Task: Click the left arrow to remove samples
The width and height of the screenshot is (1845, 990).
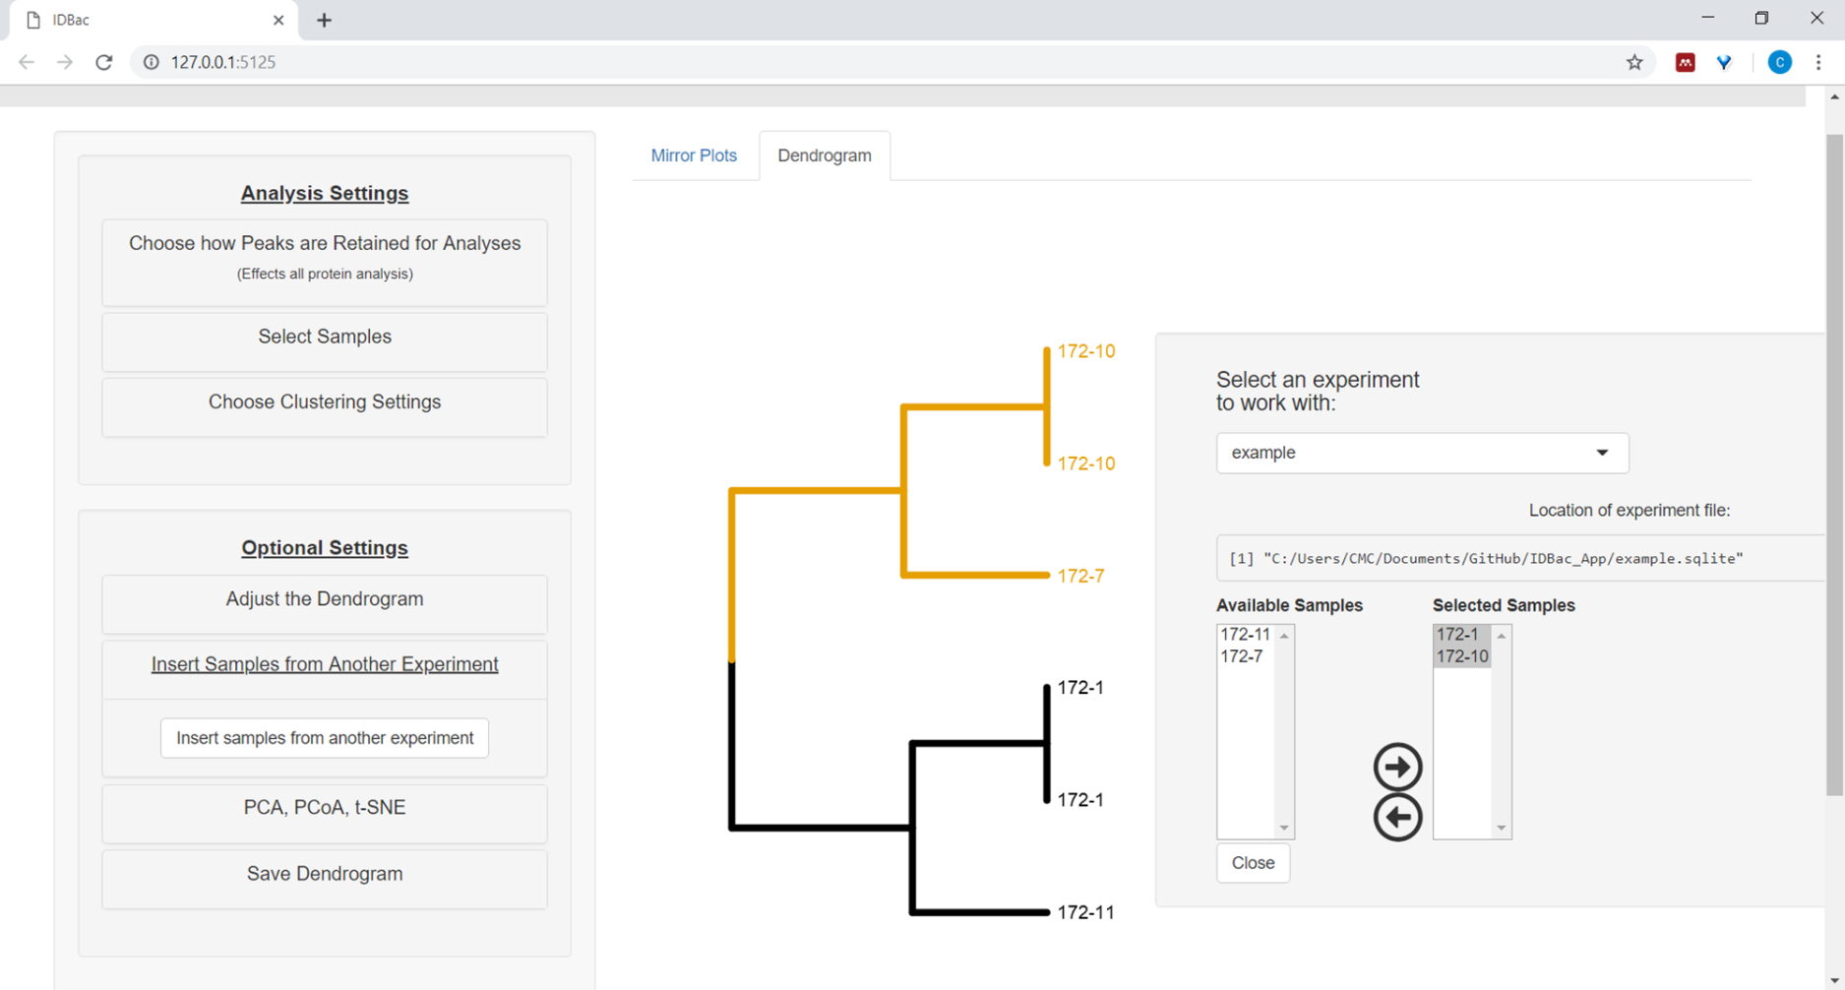Action: [x=1397, y=818]
